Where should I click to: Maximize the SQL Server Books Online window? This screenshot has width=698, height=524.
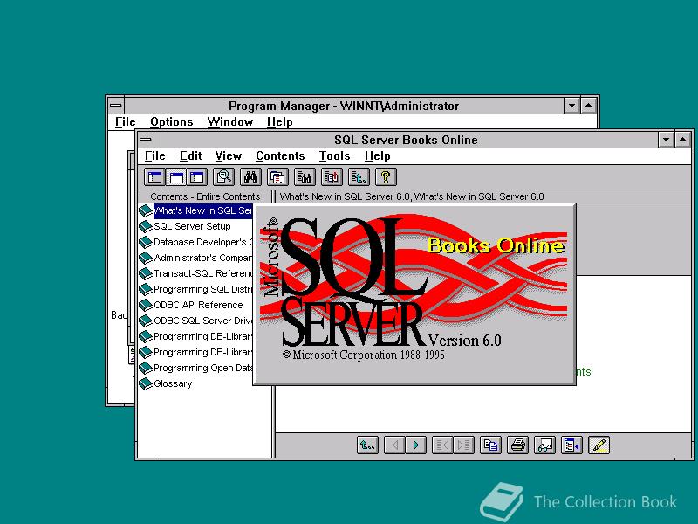(683, 140)
